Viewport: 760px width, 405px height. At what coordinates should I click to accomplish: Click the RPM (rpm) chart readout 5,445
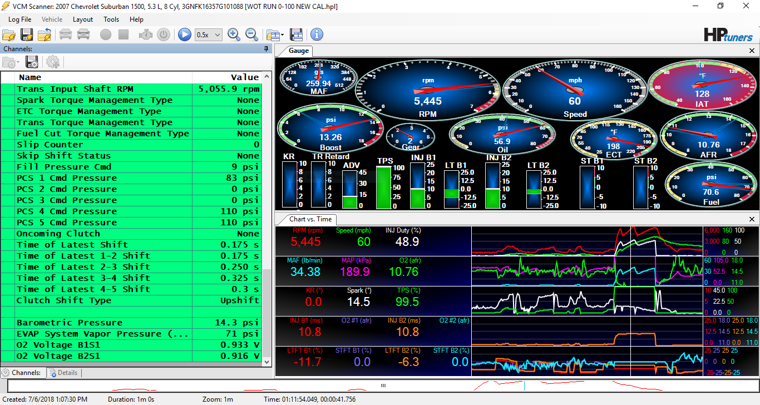coord(306,242)
